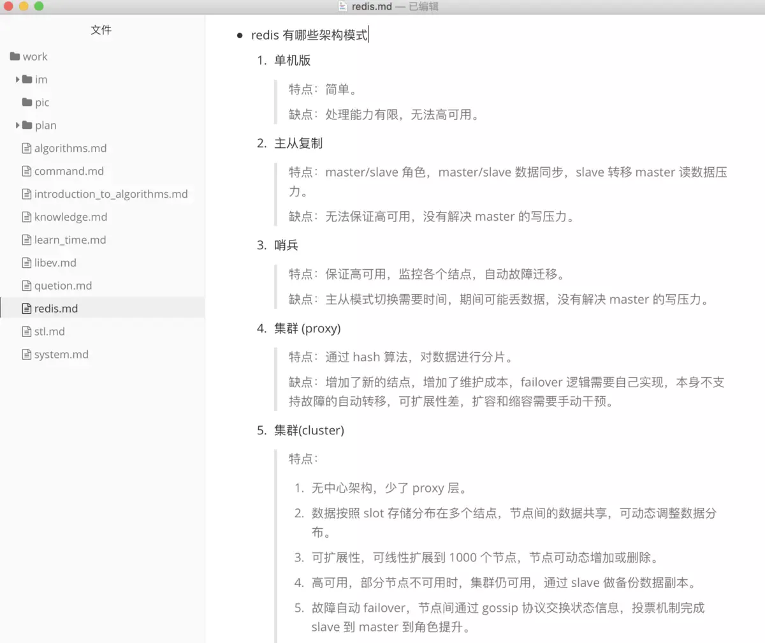Expand the im folder disclosure triangle
The height and width of the screenshot is (643, 765).
tap(18, 80)
